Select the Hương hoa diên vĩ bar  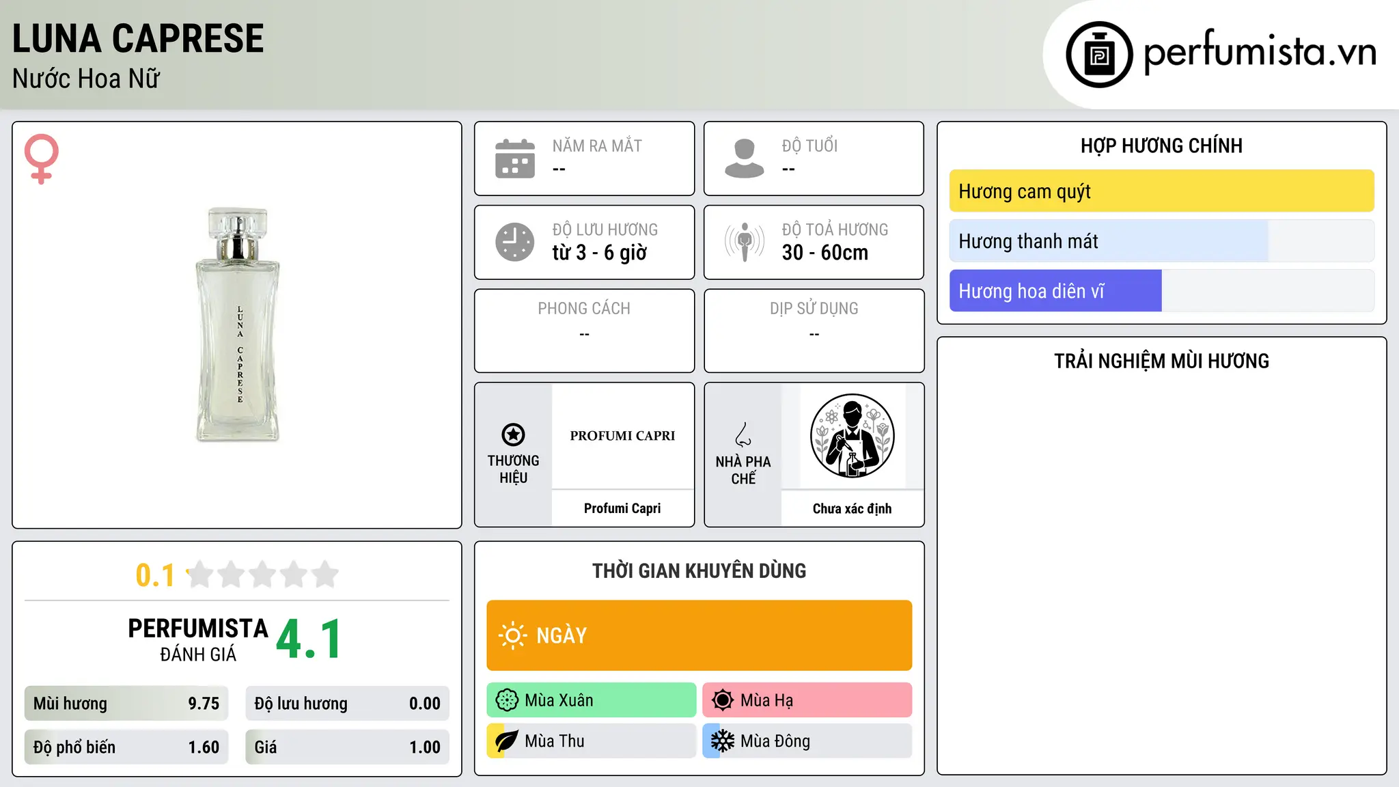1161,291
